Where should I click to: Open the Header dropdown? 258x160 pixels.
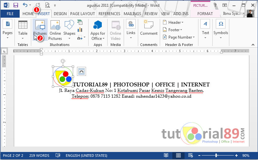pos(173,22)
